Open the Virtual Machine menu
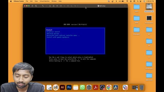164x92 pixels. (x=45, y=1)
